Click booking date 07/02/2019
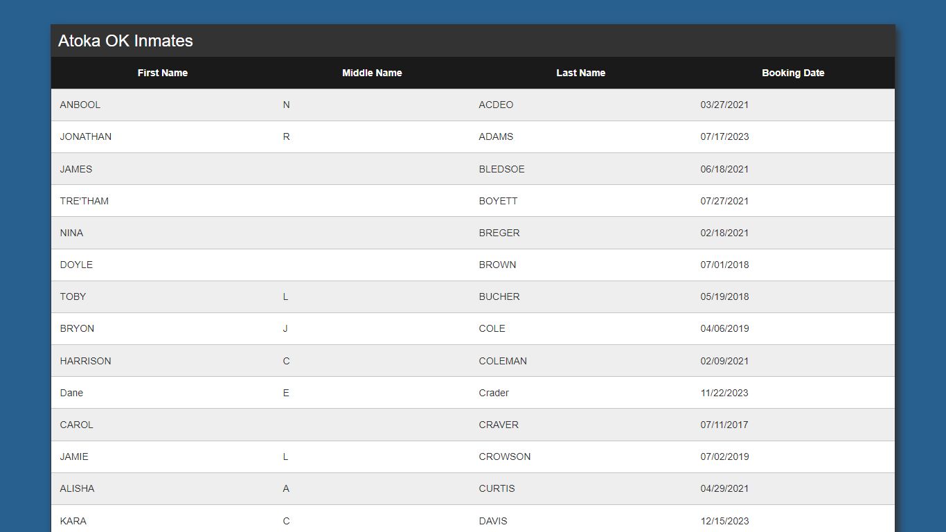946x532 pixels. coord(724,456)
